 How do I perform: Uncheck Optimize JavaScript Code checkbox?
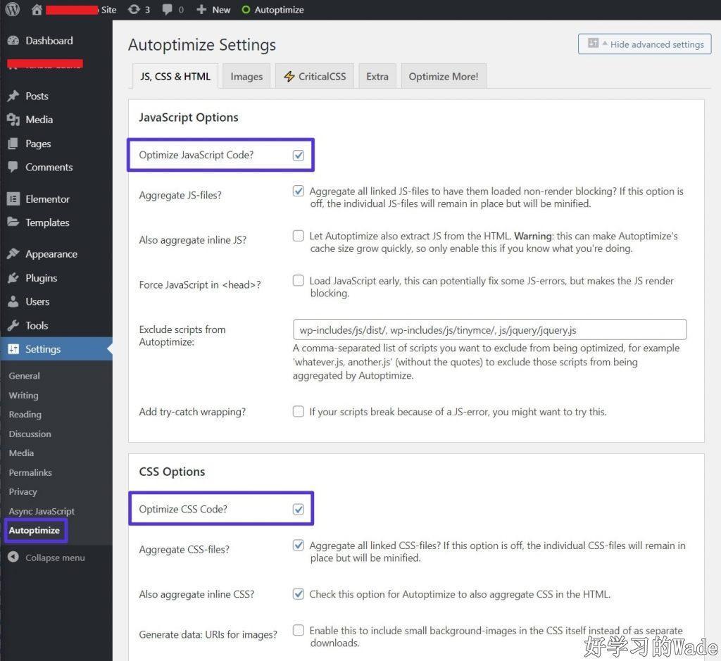[x=299, y=156]
